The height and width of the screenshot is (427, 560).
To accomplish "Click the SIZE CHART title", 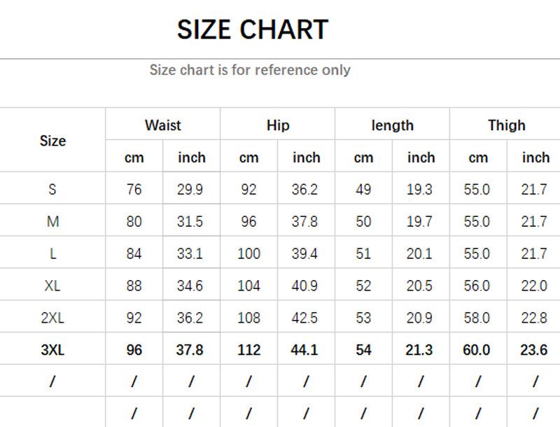I will click(x=252, y=30).
